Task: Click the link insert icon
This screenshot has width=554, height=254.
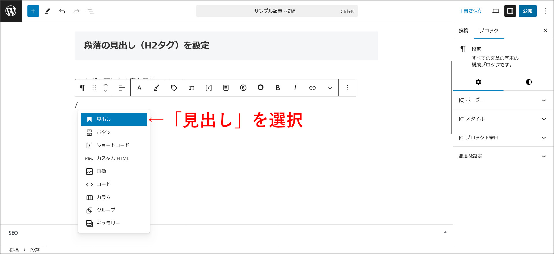Action: (312, 88)
